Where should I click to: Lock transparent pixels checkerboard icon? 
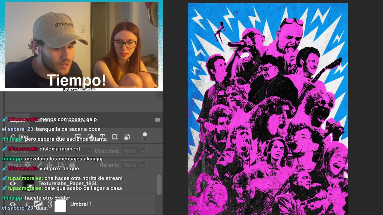[27, 165]
